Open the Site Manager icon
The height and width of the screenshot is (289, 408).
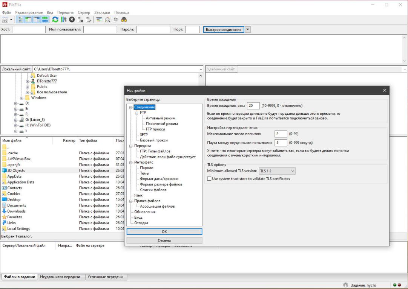pyautogui.click(x=5, y=20)
